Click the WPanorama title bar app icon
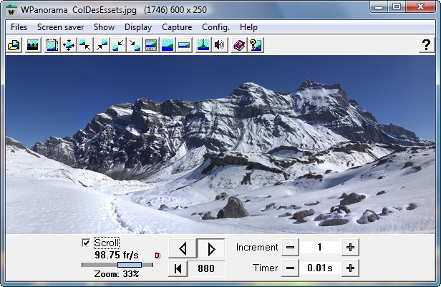The width and height of the screenshot is (441, 287). [11, 11]
